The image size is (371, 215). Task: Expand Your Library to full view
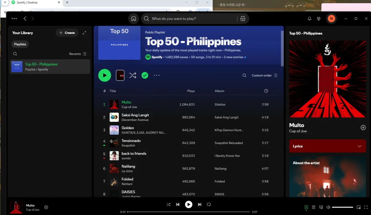[84, 33]
